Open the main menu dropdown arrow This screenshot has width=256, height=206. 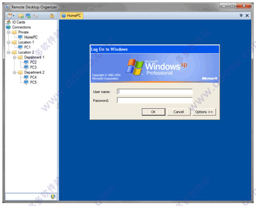tap(14, 16)
